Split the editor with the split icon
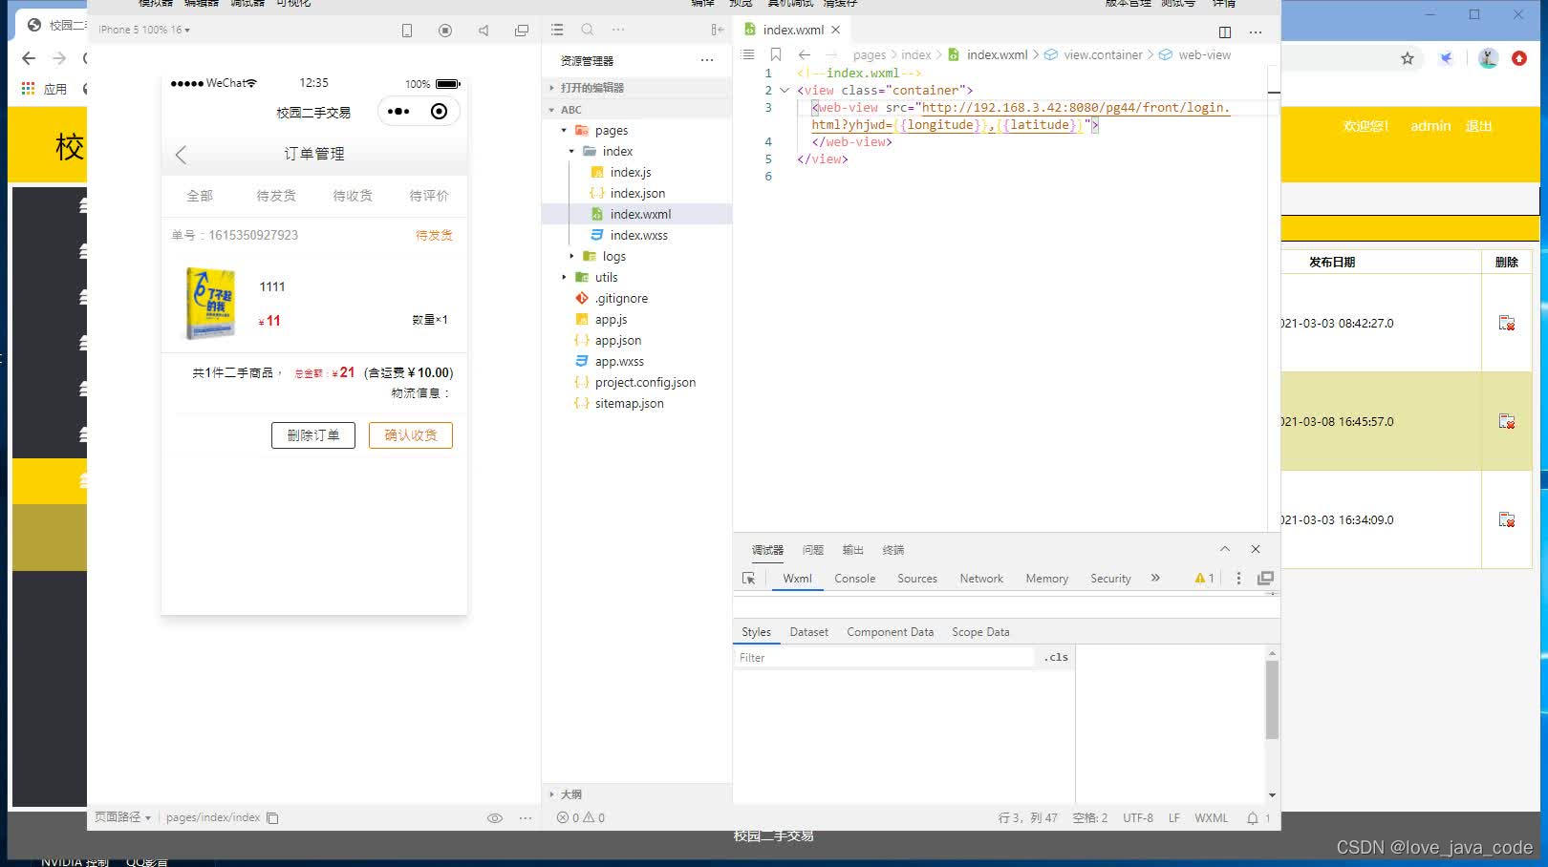Viewport: 1548px width, 867px height. pyautogui.click(x=1225, y=32)
